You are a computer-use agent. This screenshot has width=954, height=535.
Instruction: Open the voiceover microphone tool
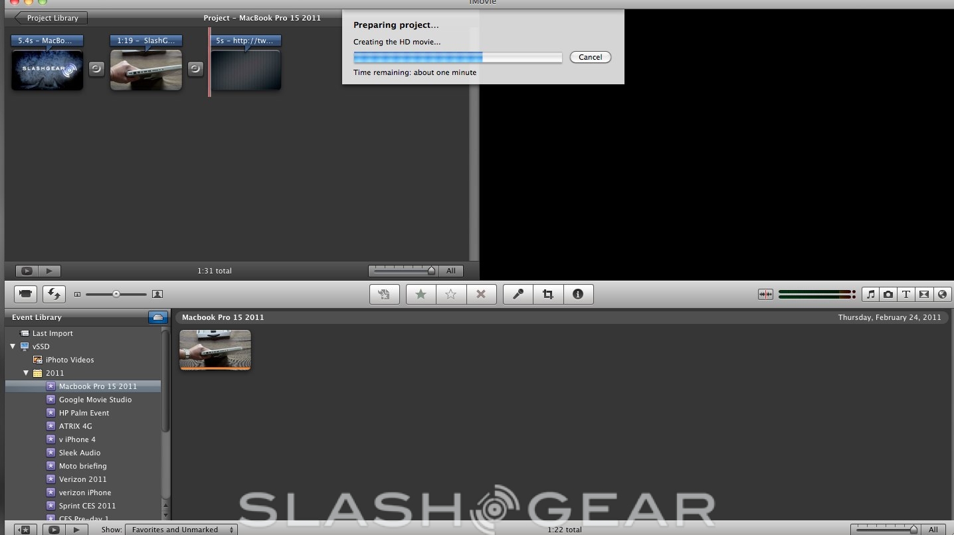[x=518, y=294]
